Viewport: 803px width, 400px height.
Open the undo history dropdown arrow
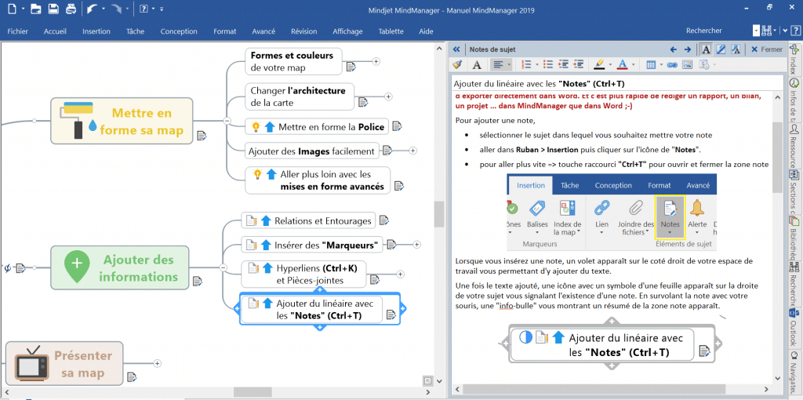pyautogui.click(x=104, y=9)
